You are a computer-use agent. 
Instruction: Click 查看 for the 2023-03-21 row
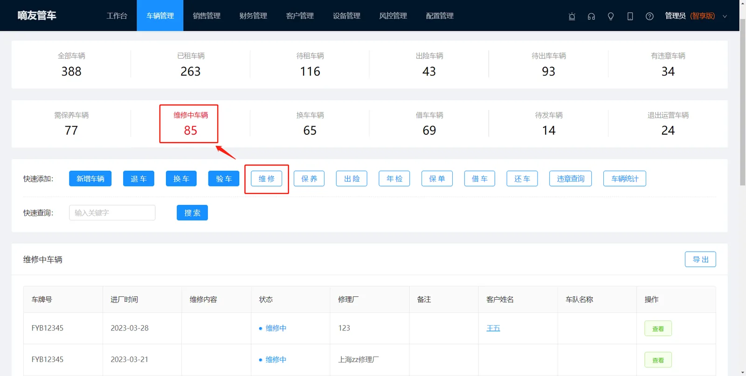click(658, 360)
